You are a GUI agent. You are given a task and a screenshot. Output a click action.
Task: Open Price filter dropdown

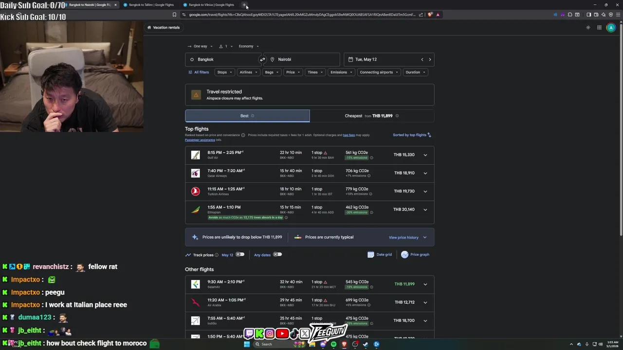point(293,72)
